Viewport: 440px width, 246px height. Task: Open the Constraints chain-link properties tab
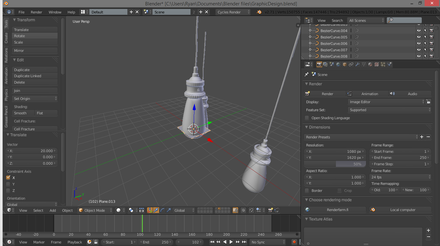click(351, 64)
